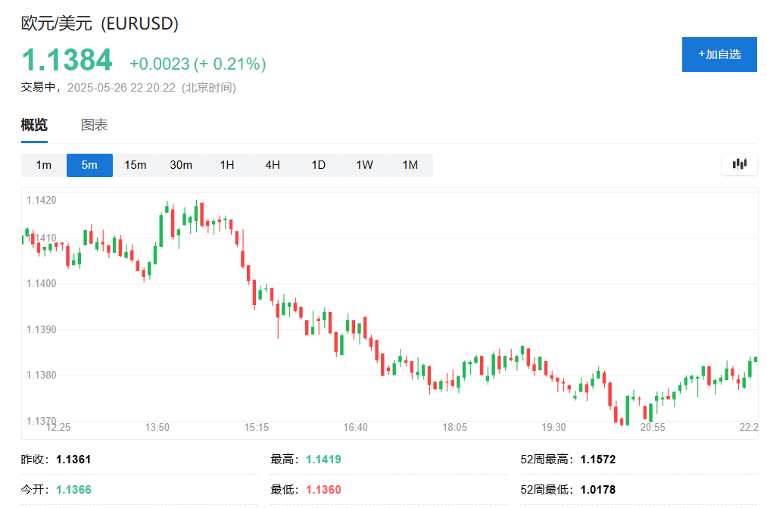Click the 交易中 trading status text
Screen dimensions: 767x508
38,88
